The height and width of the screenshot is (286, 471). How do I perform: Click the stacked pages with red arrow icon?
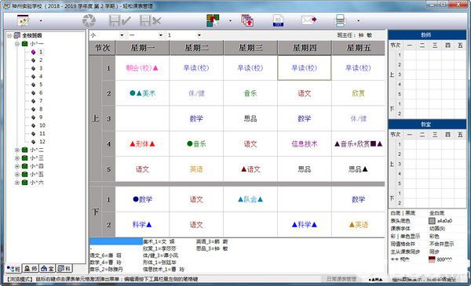pos(247,20)
